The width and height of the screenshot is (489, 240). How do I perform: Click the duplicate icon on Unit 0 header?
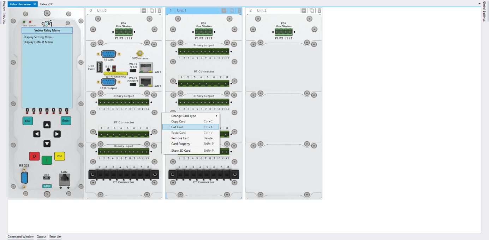click(x=152, y=11)
